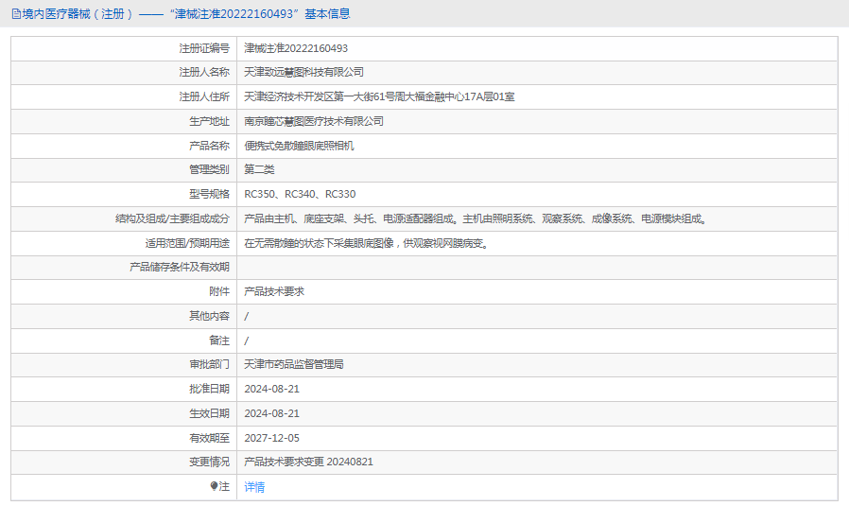
Task: Click the 变更情况 label
Action: pos(209,462)
